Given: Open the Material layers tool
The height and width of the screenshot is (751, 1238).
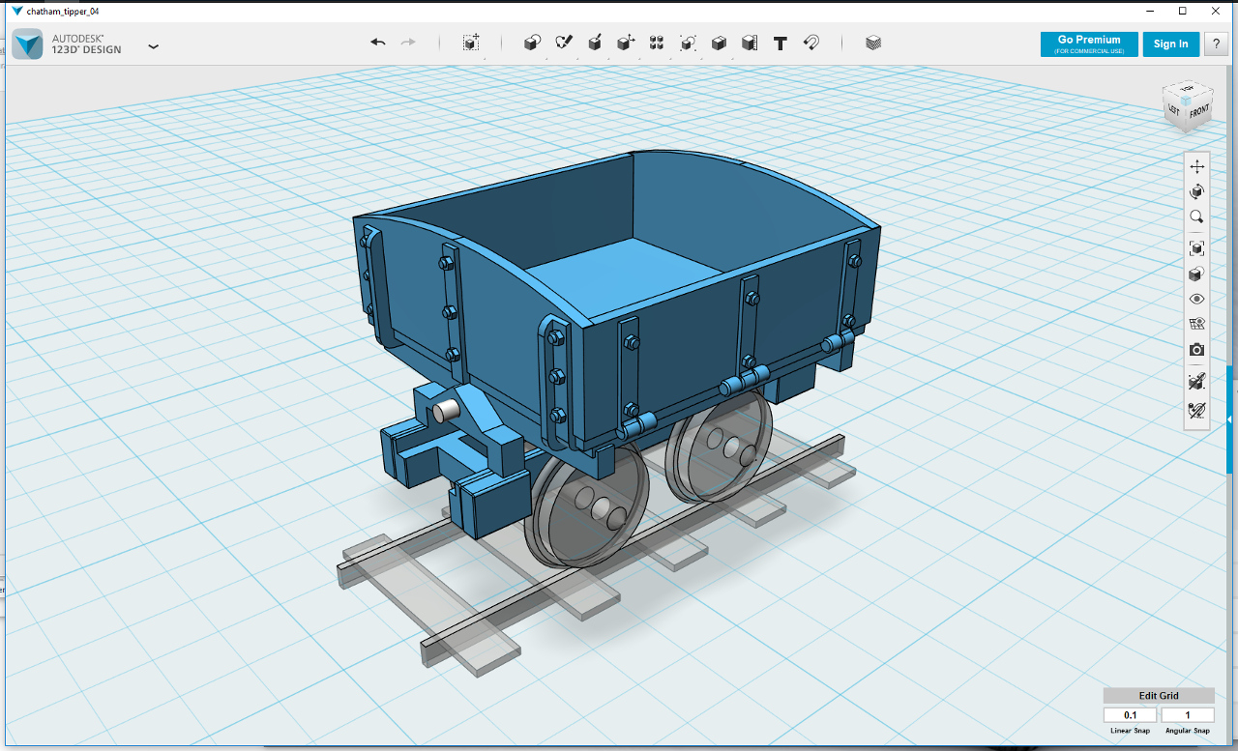Looking at the screenshot, I should pyautogui.click(x=873, y=43).
